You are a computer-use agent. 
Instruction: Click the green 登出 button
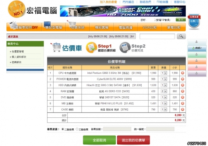pyautogui.click(x=181, y=19)
